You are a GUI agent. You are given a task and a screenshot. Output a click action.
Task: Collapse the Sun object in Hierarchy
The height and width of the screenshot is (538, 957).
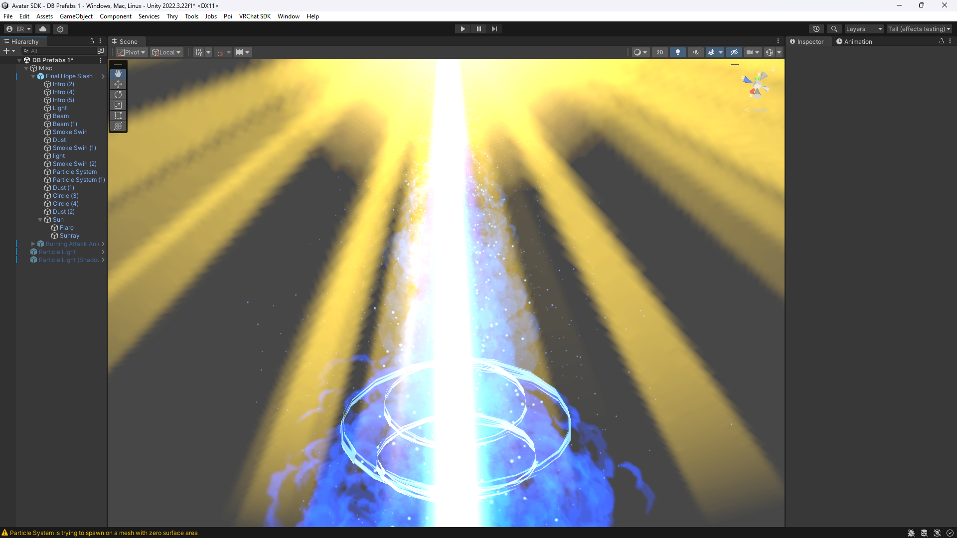point(40,220)
